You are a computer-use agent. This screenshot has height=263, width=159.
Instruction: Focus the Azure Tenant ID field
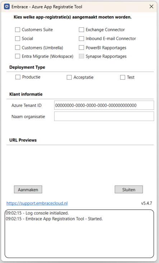click(x=104, y=105)
